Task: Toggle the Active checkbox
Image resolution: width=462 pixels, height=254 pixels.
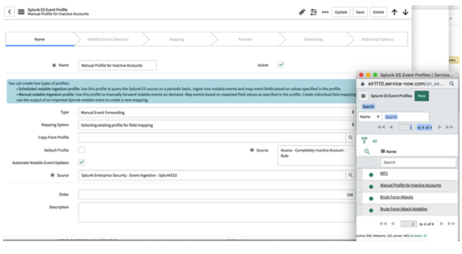Action: 281,65
